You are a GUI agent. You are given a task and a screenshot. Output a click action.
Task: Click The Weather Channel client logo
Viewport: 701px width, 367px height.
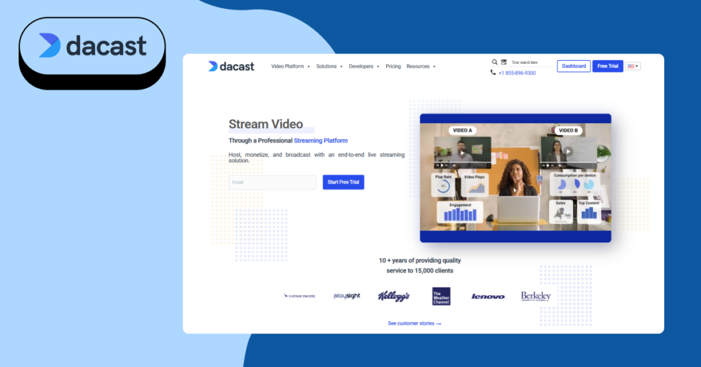pos(442,296)
